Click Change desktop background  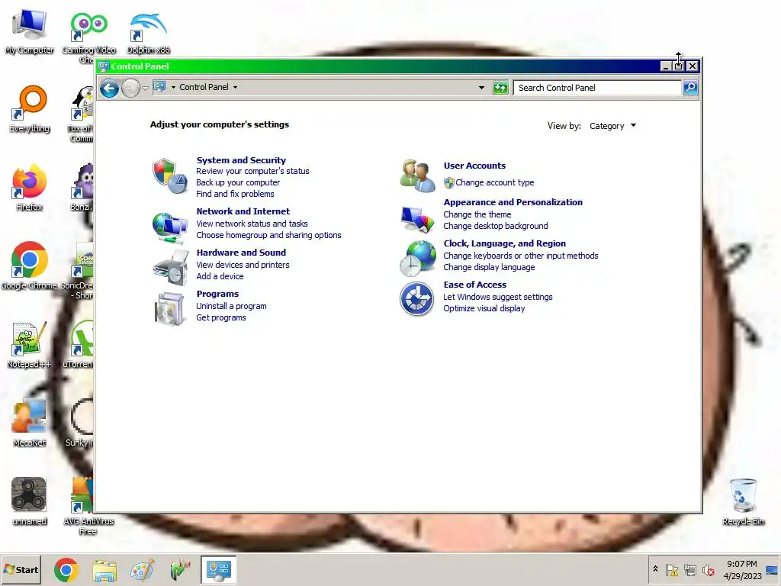(x=496, y=226)
